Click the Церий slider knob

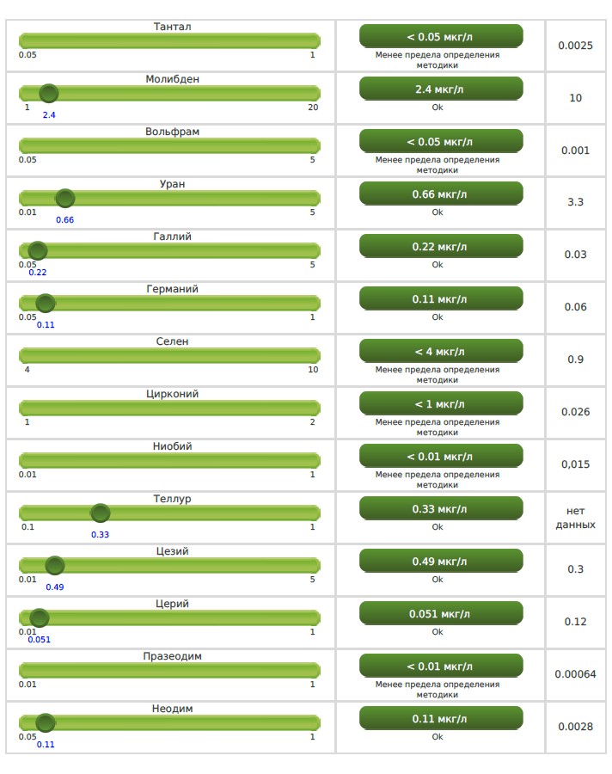click(40, 618)
